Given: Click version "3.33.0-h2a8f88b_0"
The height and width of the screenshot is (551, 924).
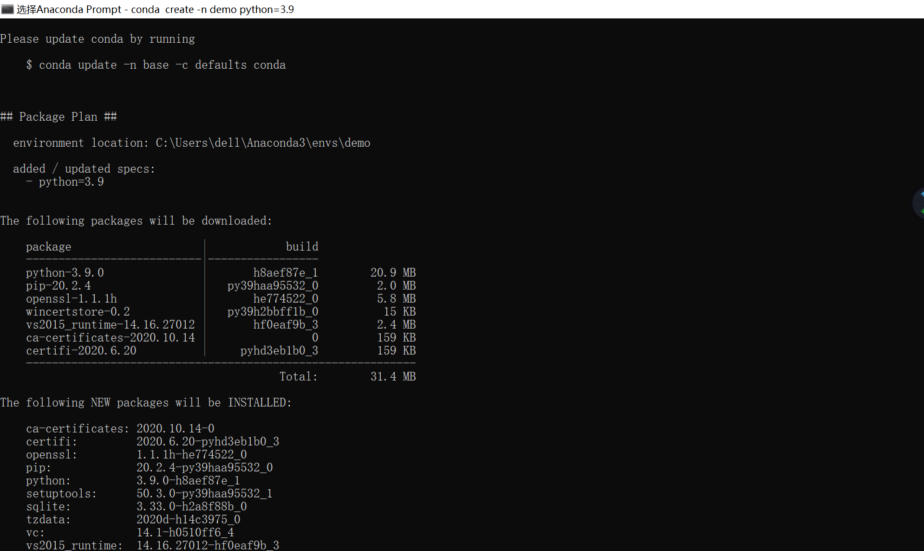Looking at the screenshot, I should [x=192, y=507].
